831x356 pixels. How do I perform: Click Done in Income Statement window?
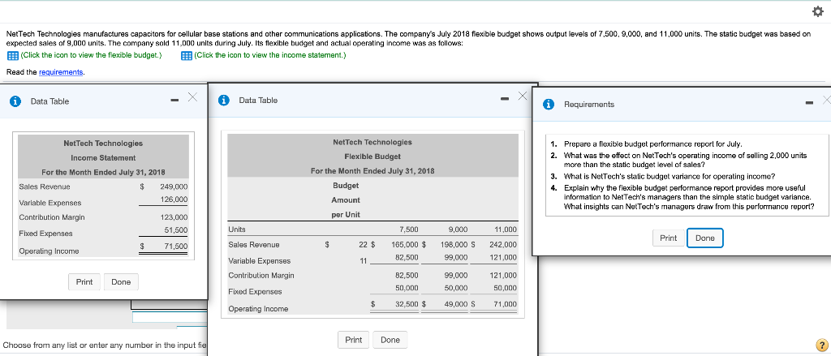[121, 282]
